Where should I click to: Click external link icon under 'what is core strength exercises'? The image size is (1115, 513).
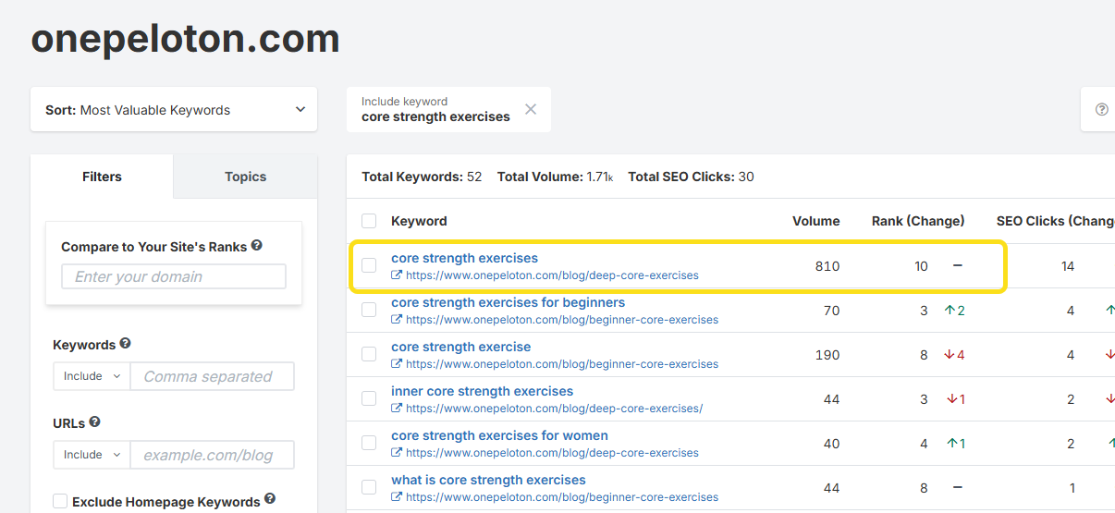(x=397, y=497)
